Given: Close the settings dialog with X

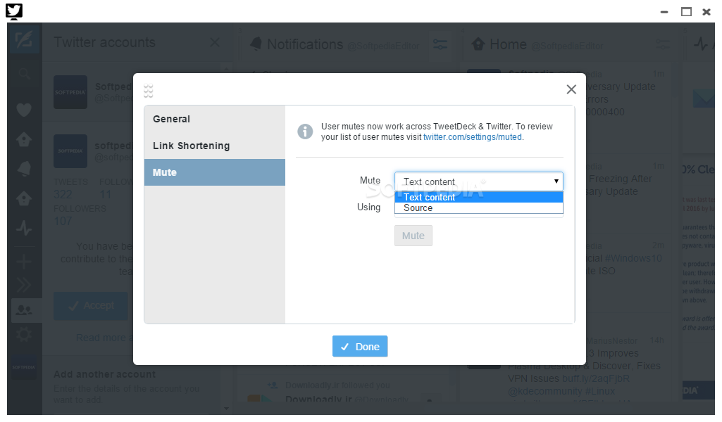Looking at the screenshot, I should pos(571,89).
